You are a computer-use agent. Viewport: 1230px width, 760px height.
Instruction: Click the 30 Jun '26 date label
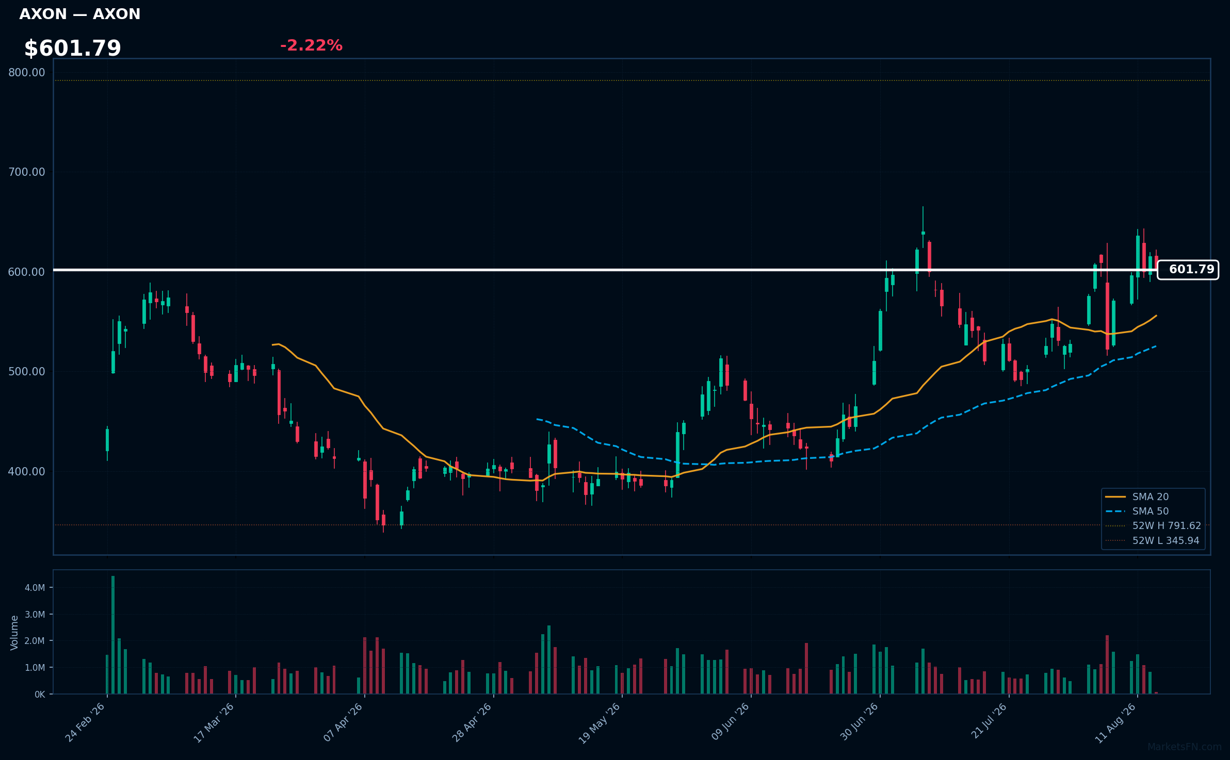coord(859,722)
